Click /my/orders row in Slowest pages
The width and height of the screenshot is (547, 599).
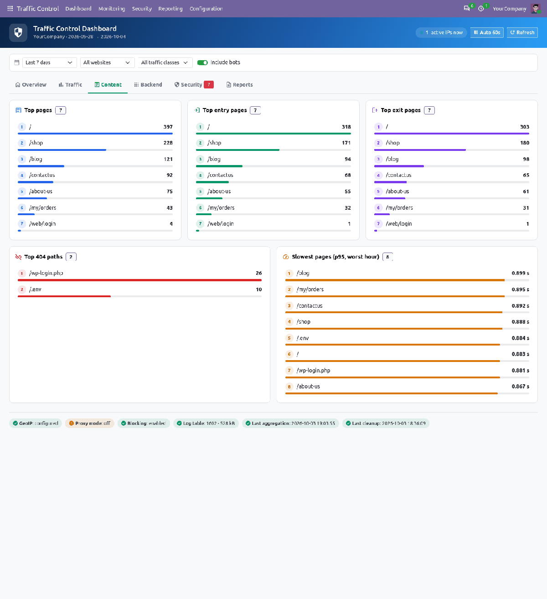pyautogui.click(x=407, y=291)
